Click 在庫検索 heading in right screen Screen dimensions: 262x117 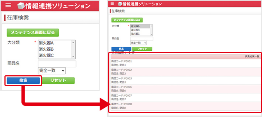pyautogui.click(x=118, y=11)
